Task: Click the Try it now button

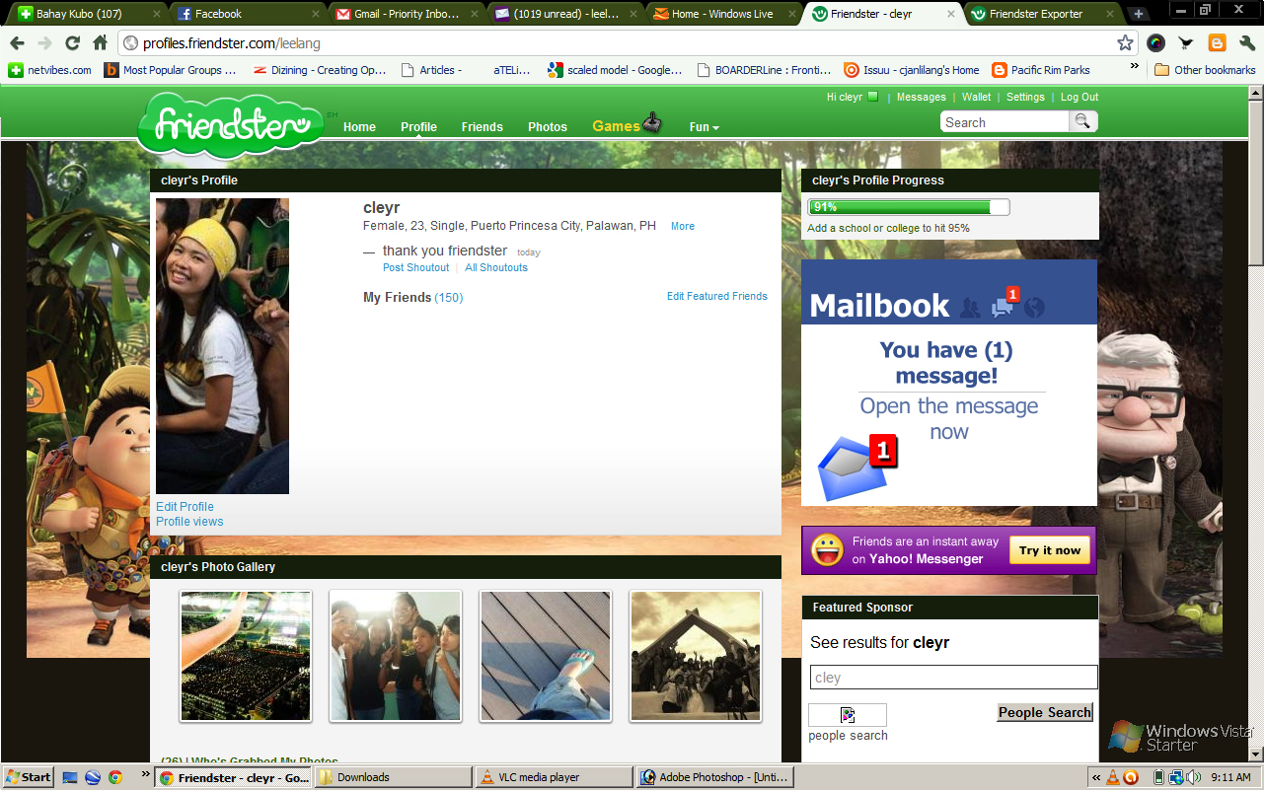Action: 1050,550
